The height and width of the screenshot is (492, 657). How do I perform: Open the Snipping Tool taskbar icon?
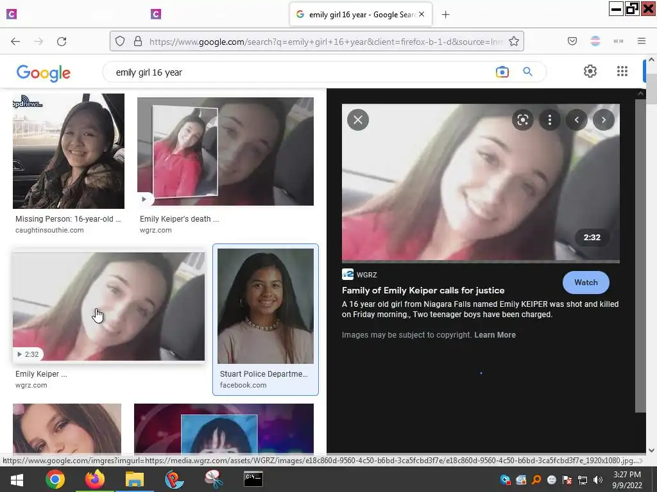214,479
